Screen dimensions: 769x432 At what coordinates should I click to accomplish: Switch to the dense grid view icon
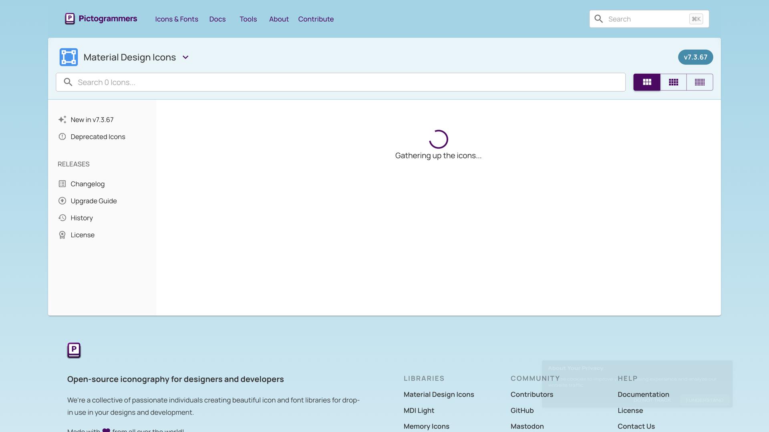pyautogui.click(x=700, y=82)
